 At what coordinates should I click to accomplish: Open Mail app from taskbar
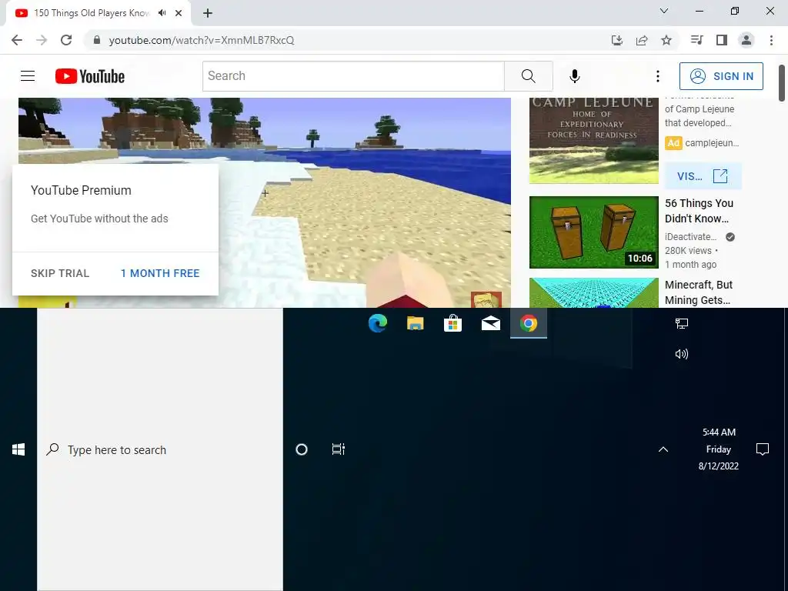tap(490, 323)
